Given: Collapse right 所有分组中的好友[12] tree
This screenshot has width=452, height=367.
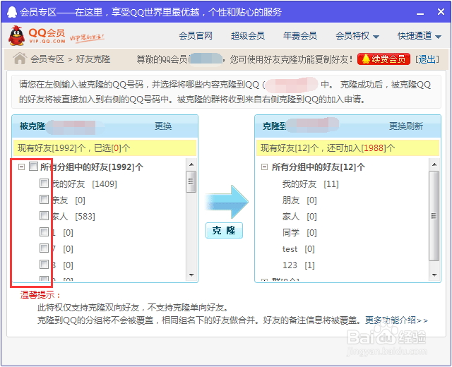Looking at the screenshot, I should 264,167.
